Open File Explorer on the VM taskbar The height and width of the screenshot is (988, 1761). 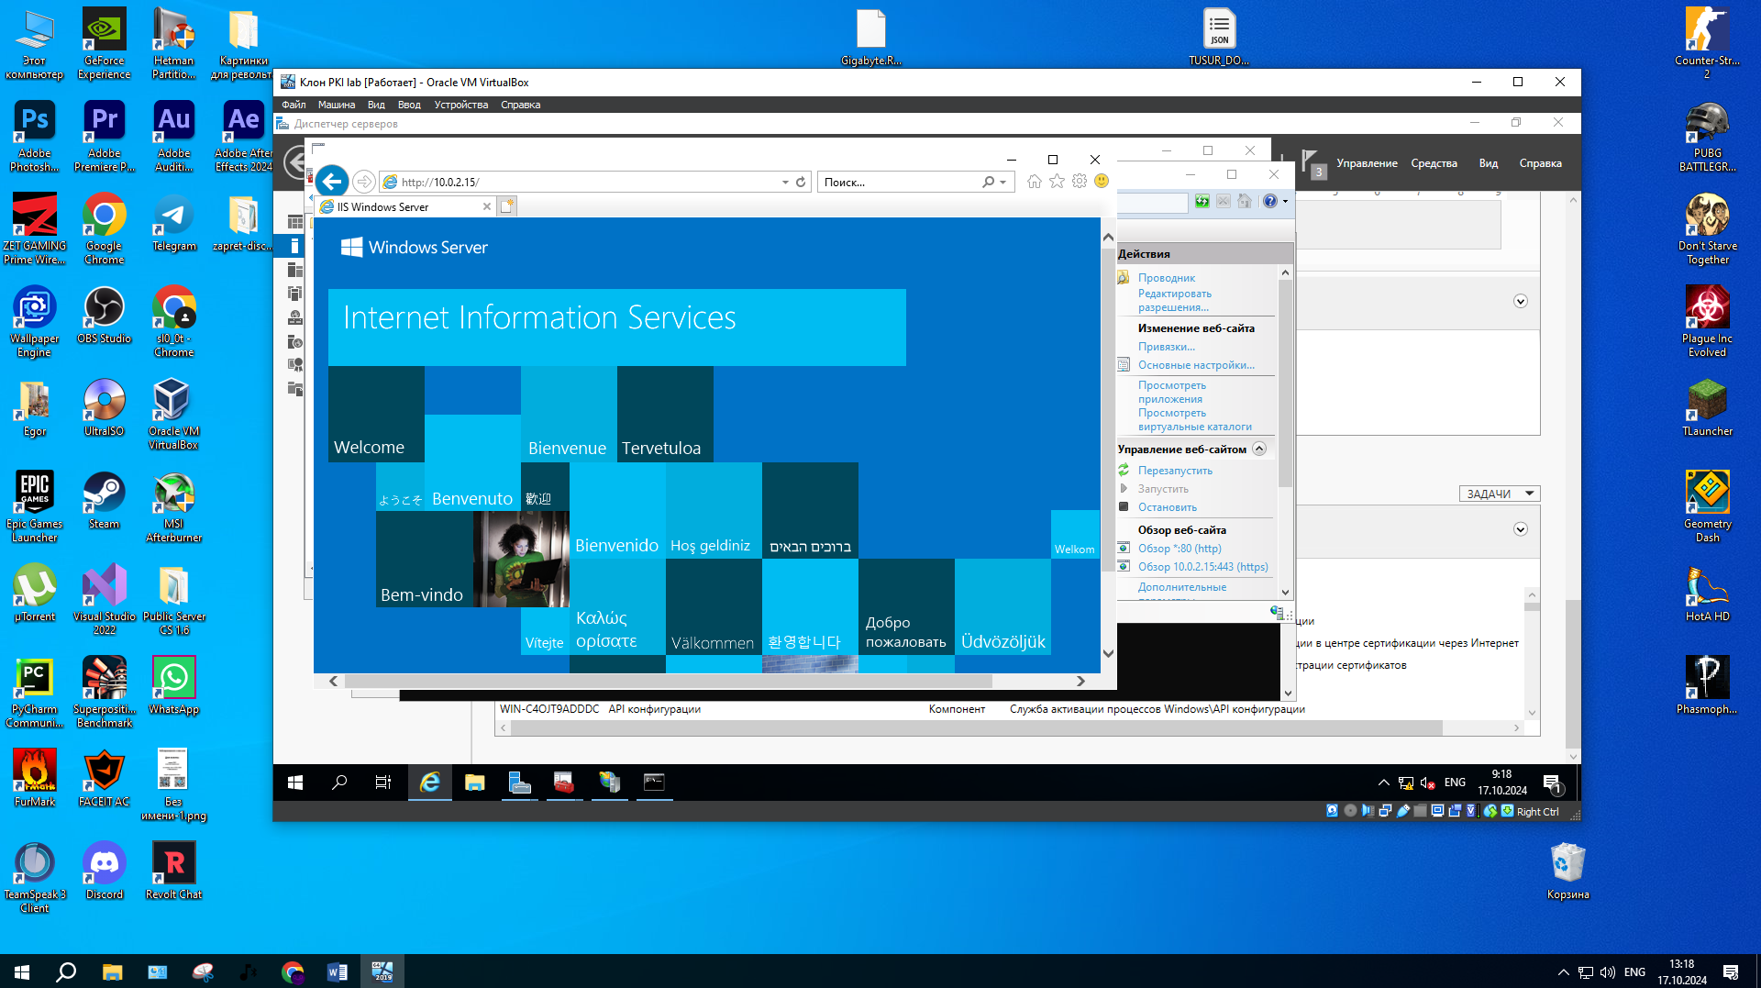click(x=474, y=783)
